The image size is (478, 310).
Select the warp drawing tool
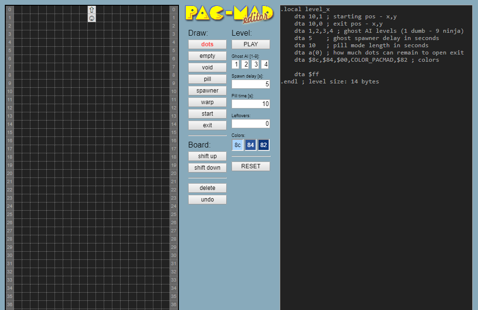207,102
